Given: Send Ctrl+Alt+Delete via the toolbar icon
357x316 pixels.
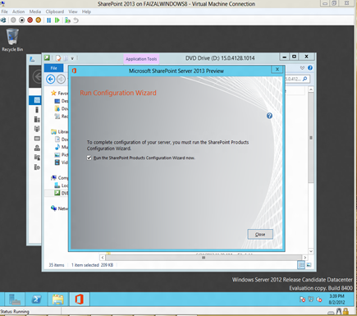Looking at the screenshot, I should pyautogui.click(x=3, y=21).
